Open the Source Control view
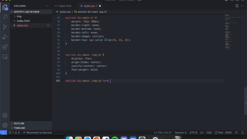The height and width of the screenshot is (139, 247). click(5, 27)
